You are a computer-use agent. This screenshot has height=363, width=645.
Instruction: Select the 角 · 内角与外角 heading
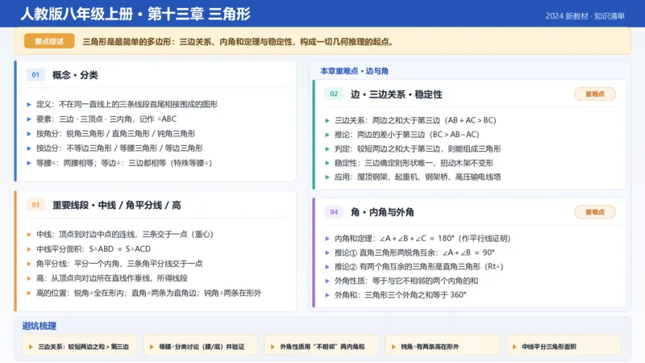[382, 212]
